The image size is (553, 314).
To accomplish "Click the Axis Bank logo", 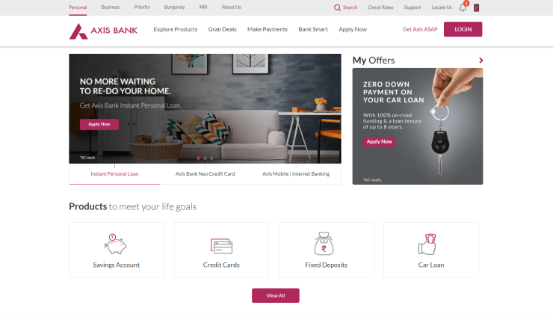I will tap(103, 31).
